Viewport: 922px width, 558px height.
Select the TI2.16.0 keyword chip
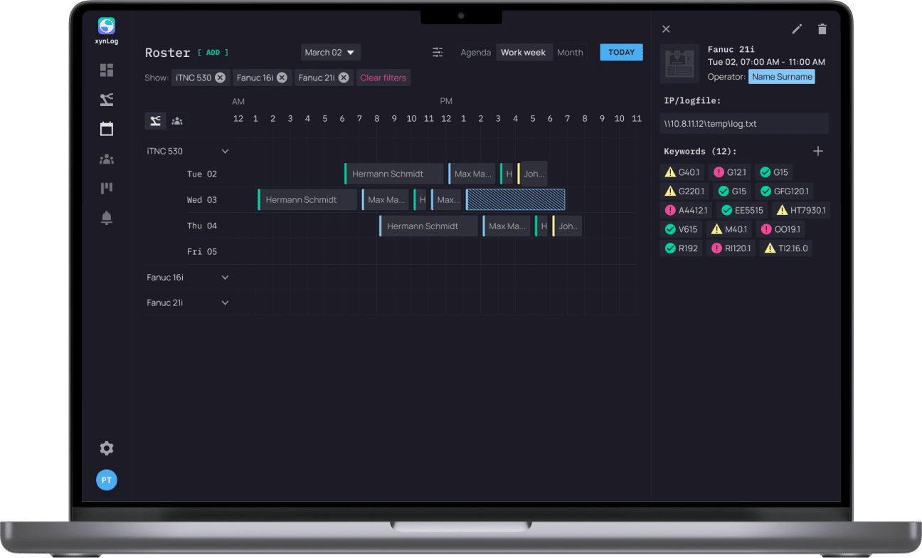(x=786, y=248)
